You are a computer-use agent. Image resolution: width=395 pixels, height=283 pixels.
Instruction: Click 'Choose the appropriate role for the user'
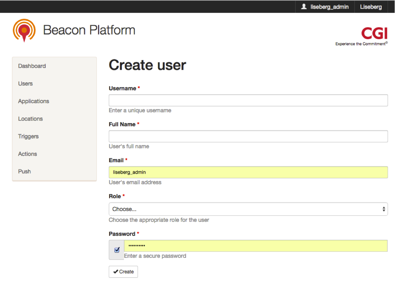(x=159, y=220)
